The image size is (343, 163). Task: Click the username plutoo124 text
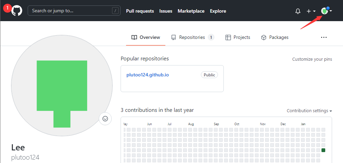pos(25,158)
